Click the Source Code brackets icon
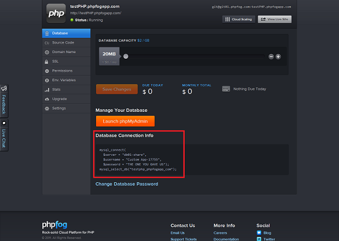The image size is (339, 241). pyautogui.click(x=47, y=43)
